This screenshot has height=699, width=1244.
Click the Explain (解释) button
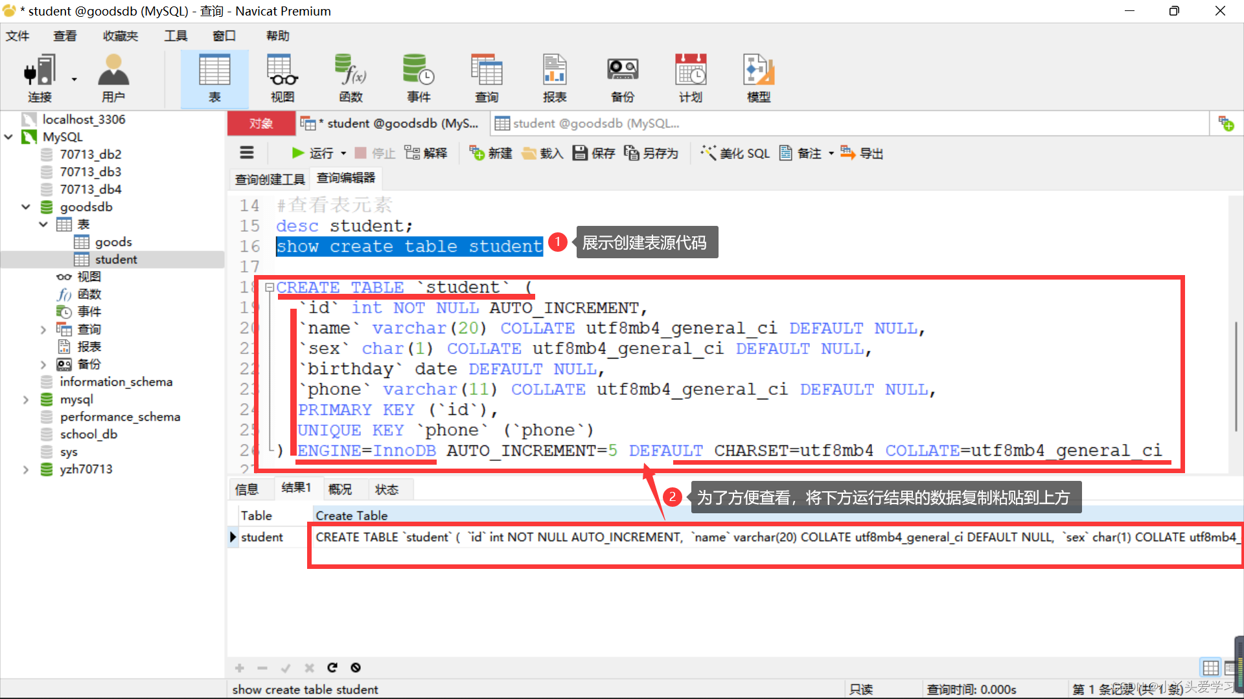coord(426,153)
